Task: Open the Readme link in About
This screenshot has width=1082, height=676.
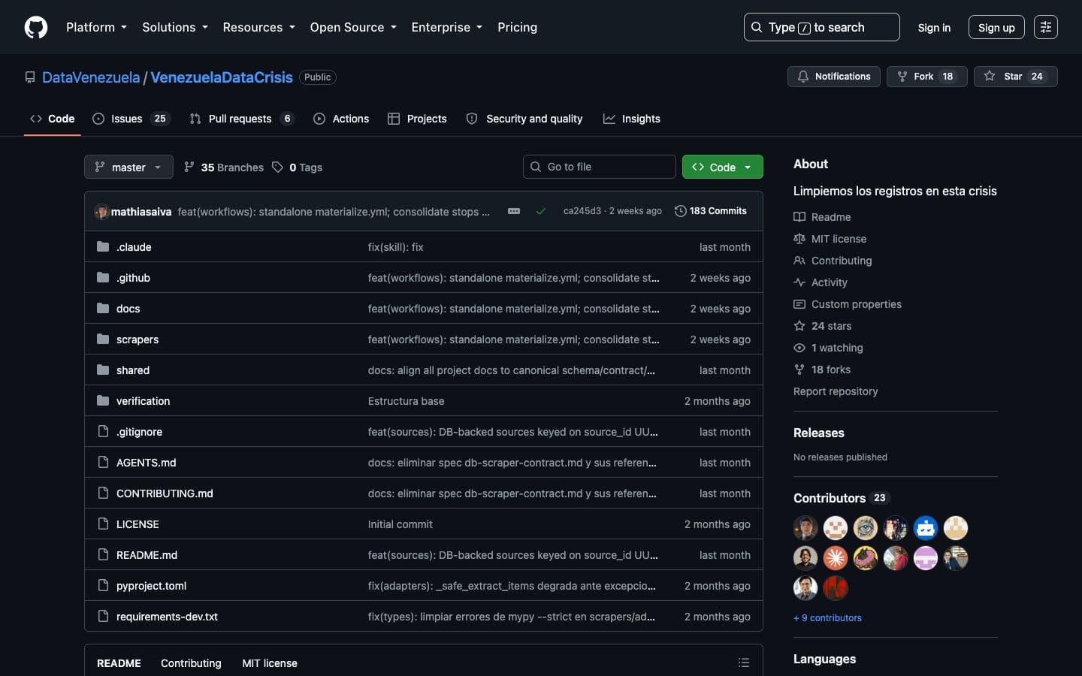Action: point(822,217)
